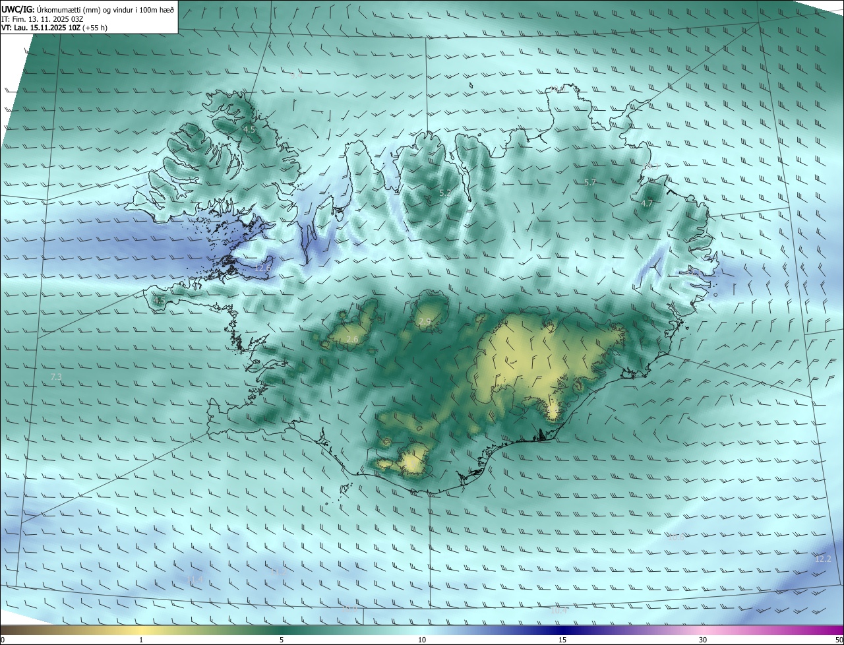Click the '50' tick label on the color scale

click(x=839, y=640)
